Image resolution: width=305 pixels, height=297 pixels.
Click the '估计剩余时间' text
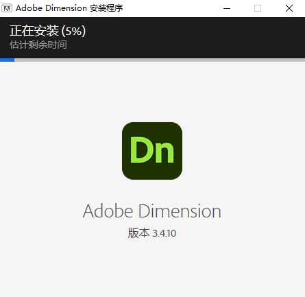[x=38, y=45]
